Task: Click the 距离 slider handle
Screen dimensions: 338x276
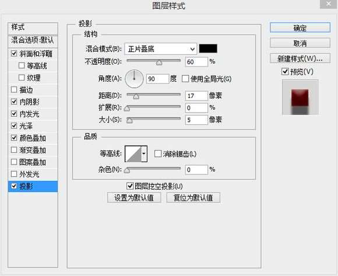Action: click(x=136, y=96)
